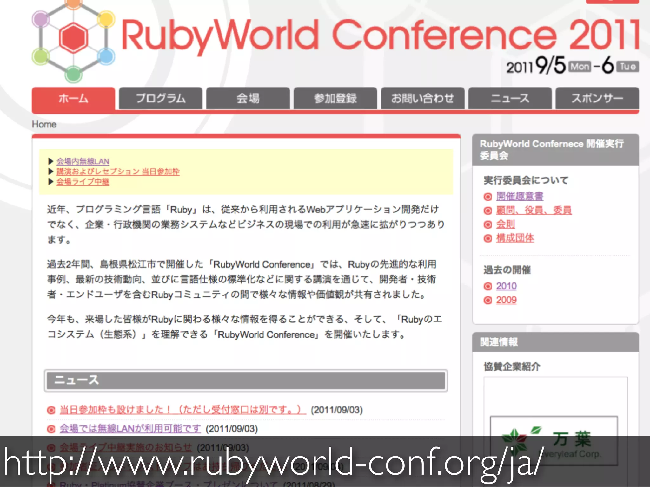
Task: Open the プログラム tab
Action: click(x=161, y=98)
